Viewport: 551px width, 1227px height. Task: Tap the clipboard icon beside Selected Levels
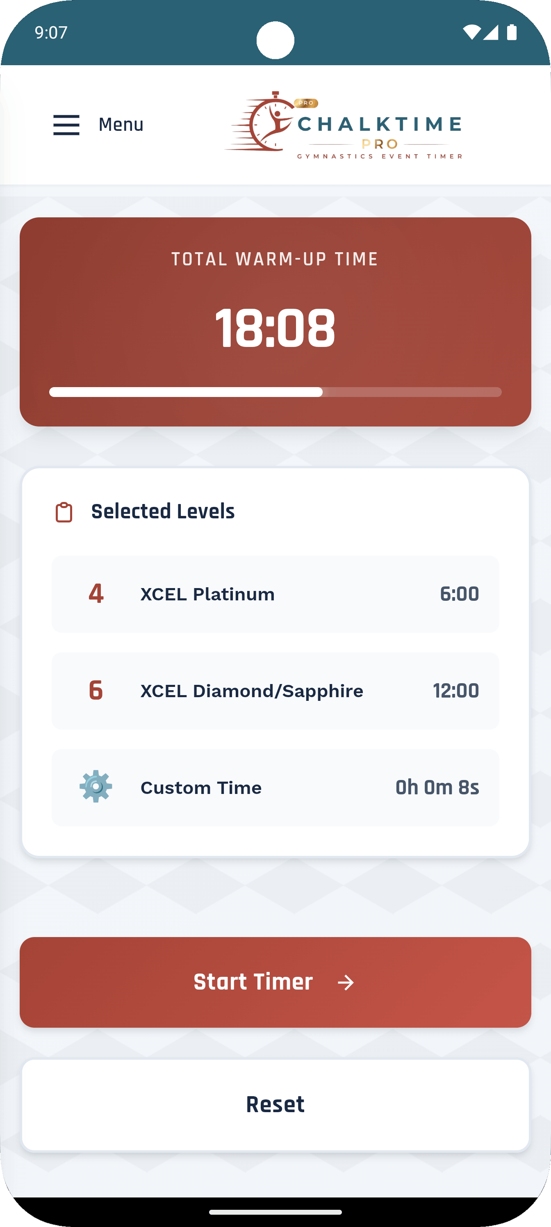tap(64, 513)
